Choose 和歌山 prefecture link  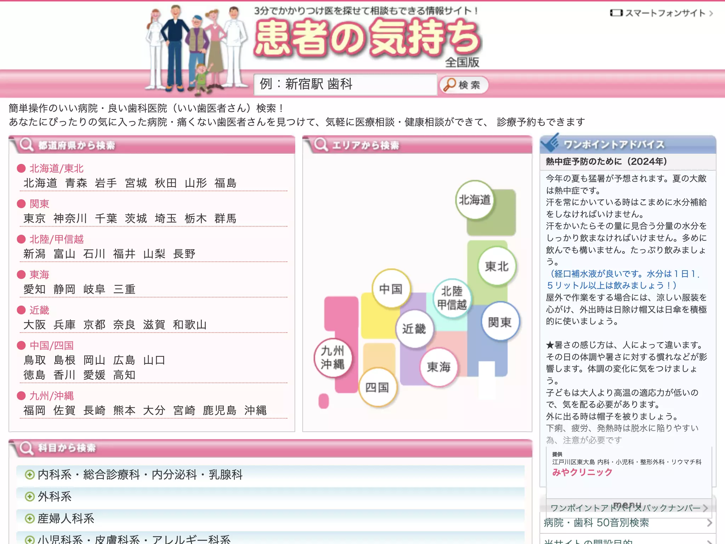190,325
